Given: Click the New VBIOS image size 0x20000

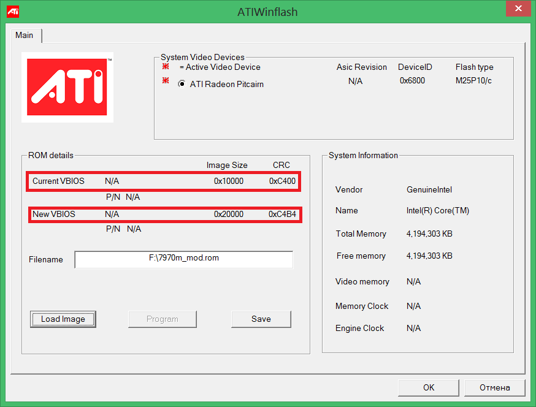Looking at the screenshot, I should pyautogui.click(x=229, y=215).
